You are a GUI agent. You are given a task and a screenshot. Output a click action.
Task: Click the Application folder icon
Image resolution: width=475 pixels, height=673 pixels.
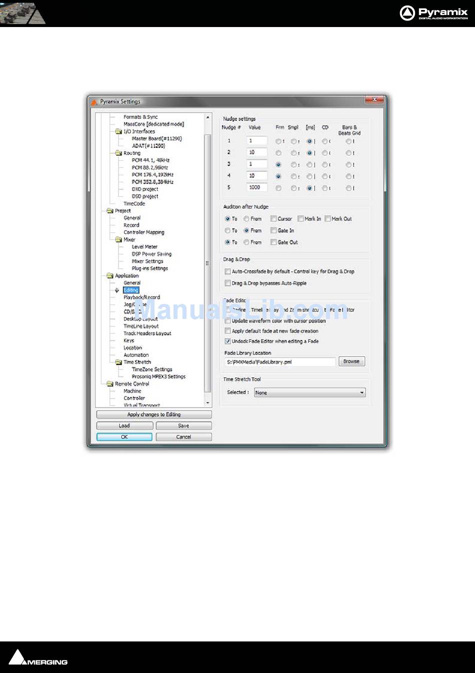point(110,276)
